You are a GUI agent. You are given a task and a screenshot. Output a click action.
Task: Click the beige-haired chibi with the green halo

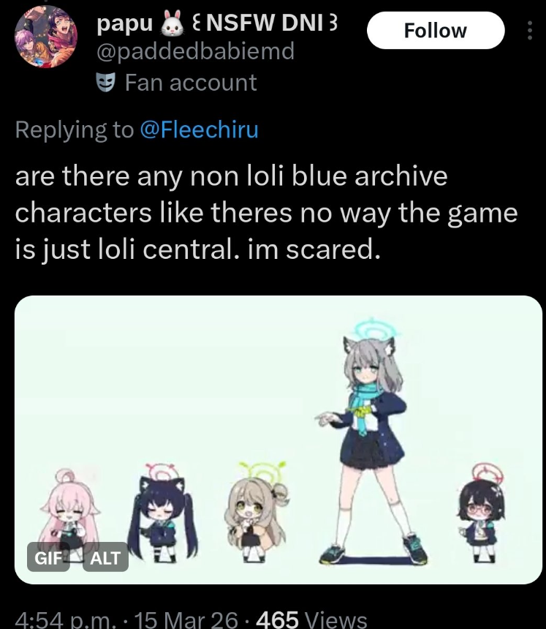257,513
